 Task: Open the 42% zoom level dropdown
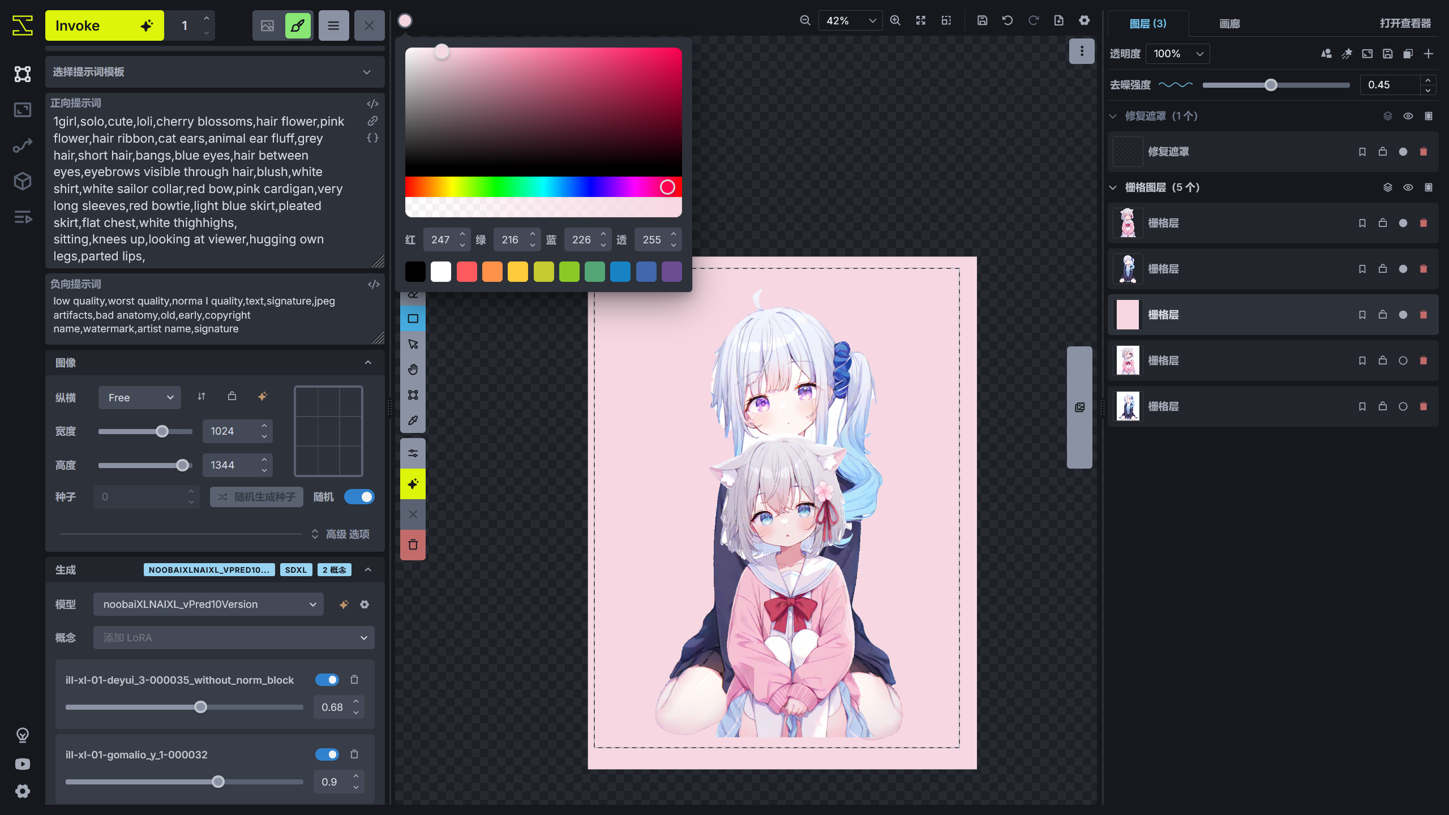pos(850,20)
